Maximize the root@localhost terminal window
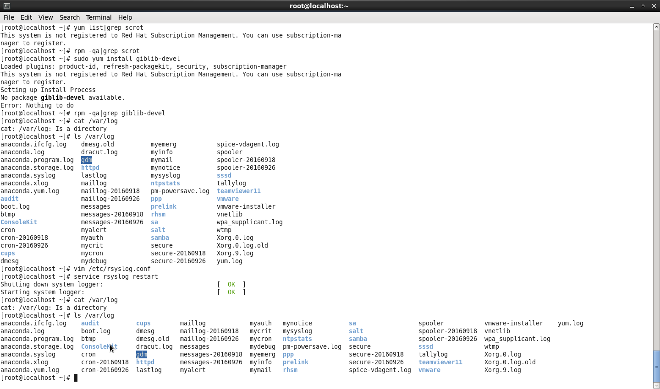Viewport: 660px width, 389px height. click(x=643, y=6)
